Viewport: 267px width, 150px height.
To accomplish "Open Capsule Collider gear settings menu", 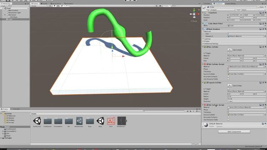I will coord(265,82).
